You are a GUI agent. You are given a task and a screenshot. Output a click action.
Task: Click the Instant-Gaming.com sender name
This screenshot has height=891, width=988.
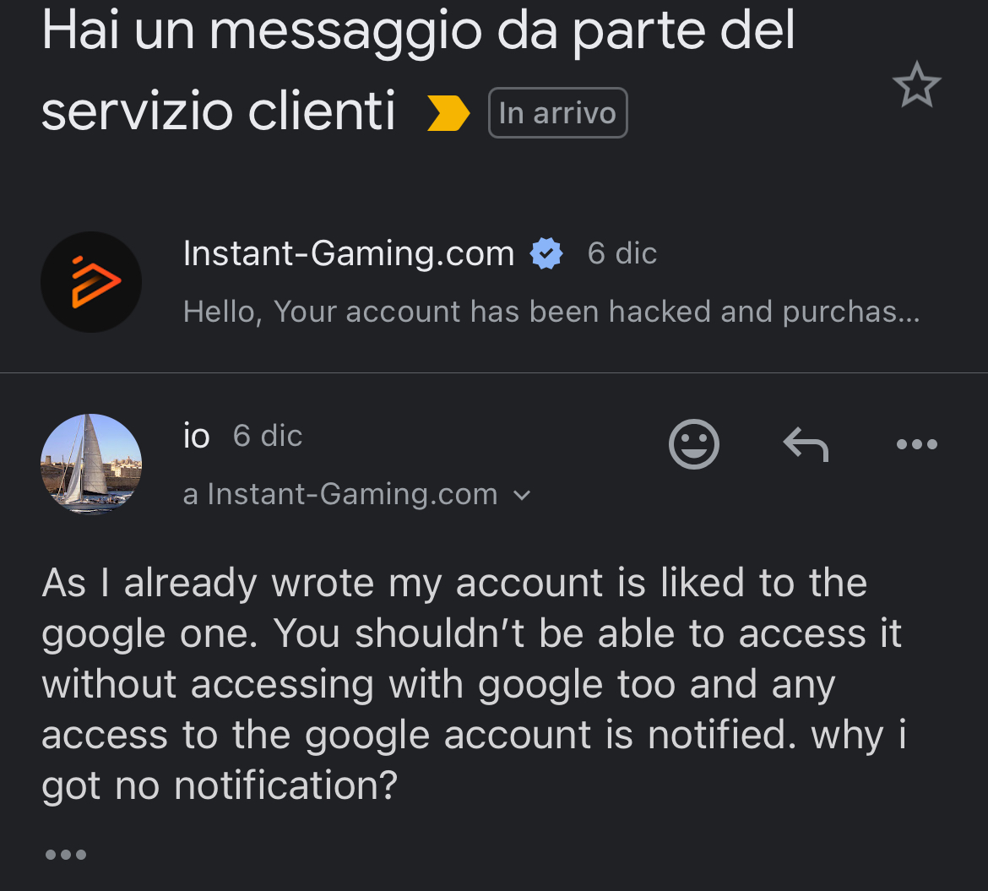348,253
